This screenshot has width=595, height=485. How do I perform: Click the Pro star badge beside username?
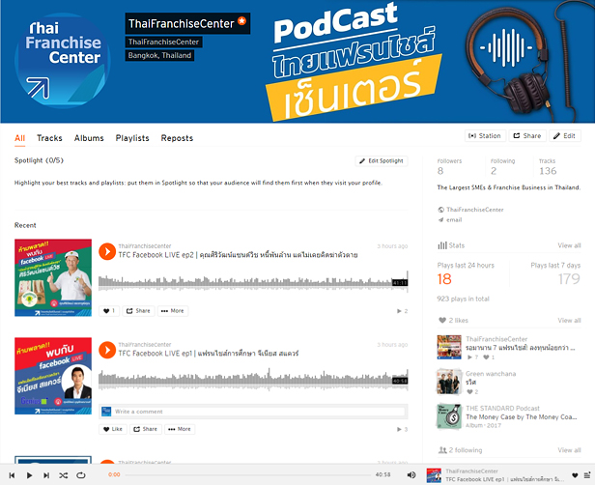coord(241,20)
